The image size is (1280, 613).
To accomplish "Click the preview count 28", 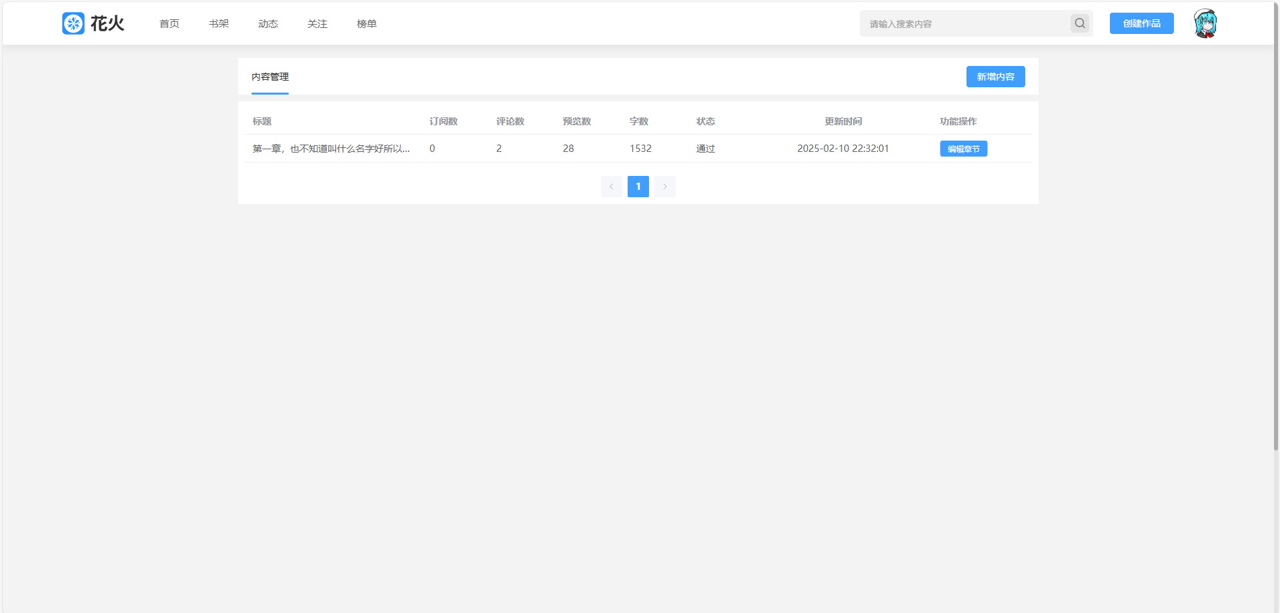I will click(x=568, y=149).
